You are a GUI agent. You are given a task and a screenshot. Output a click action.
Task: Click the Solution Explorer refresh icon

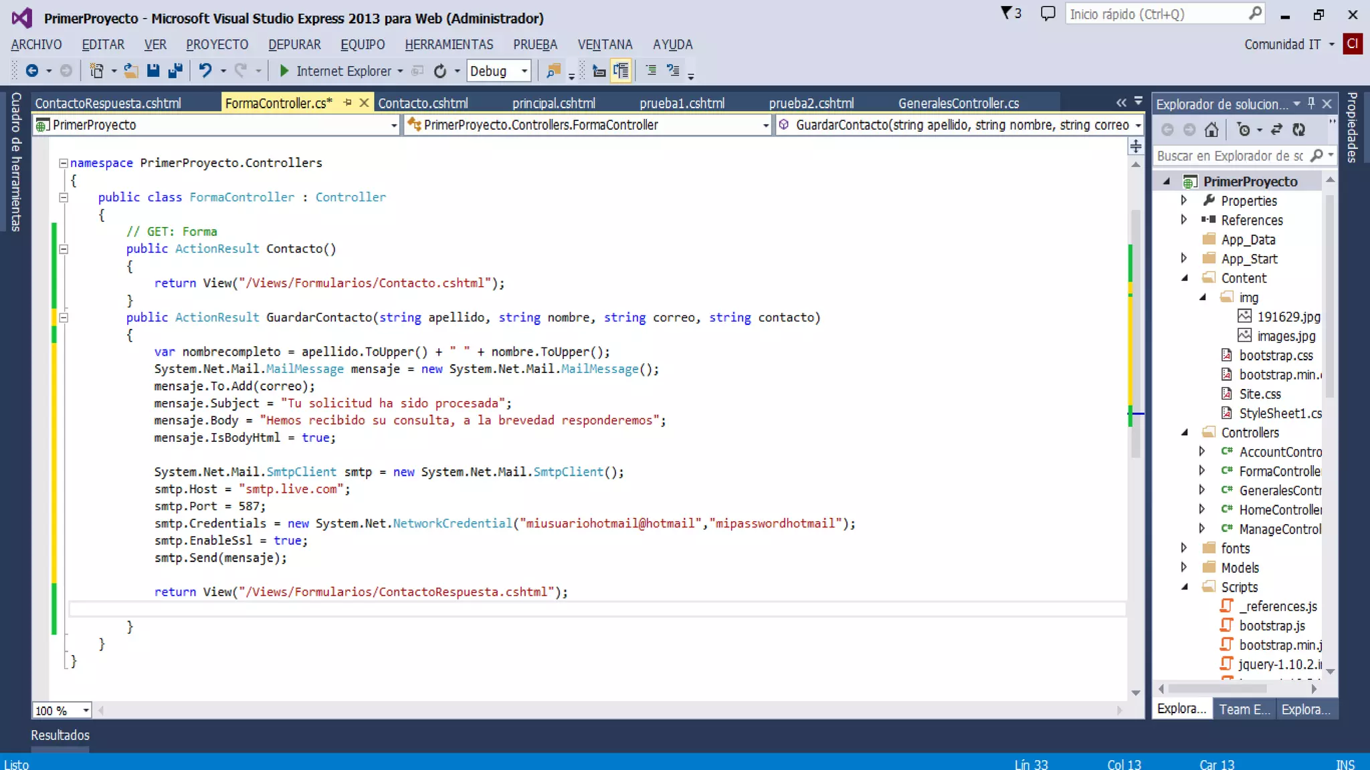click(x=1298, y=130)
